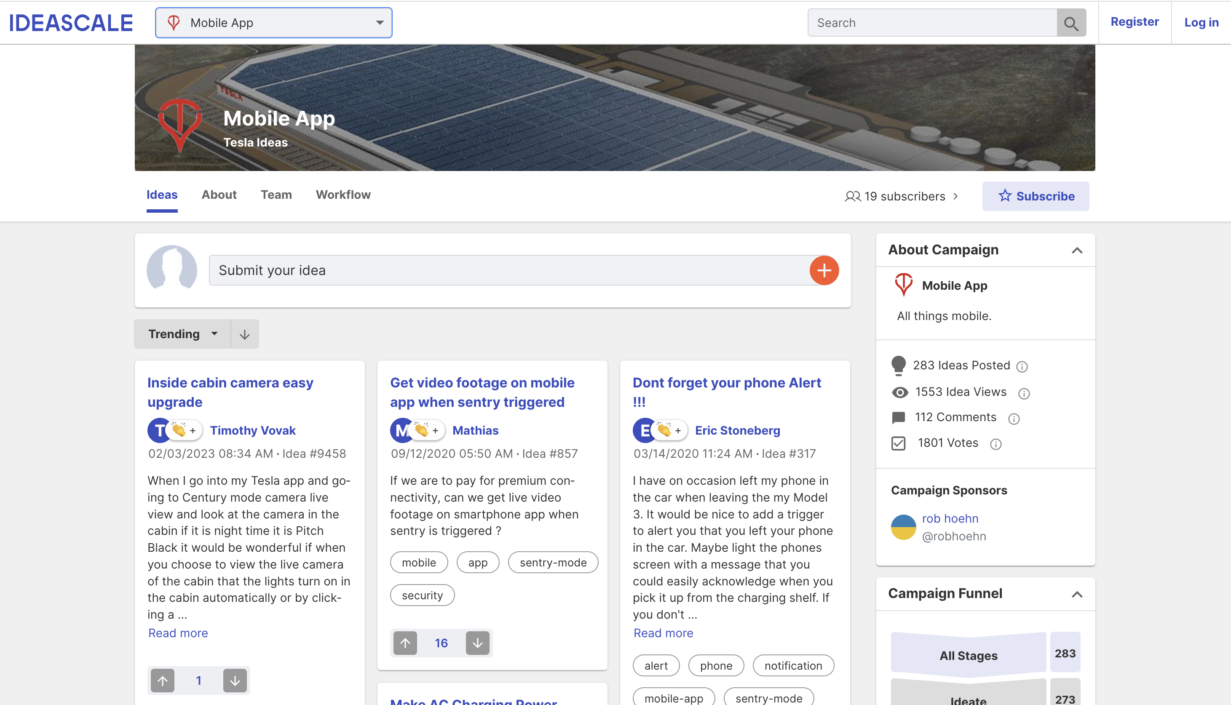Click the Subscribe button
The width and height of the screenshot is (1231, 705).
[1036, 196]
